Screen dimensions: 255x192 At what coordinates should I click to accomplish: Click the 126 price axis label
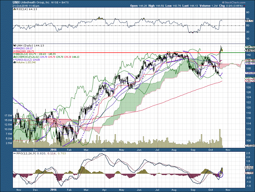tap(248, 92)
